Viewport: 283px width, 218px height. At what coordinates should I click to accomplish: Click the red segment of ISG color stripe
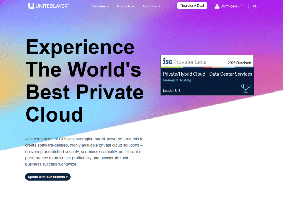click(207, 67)
